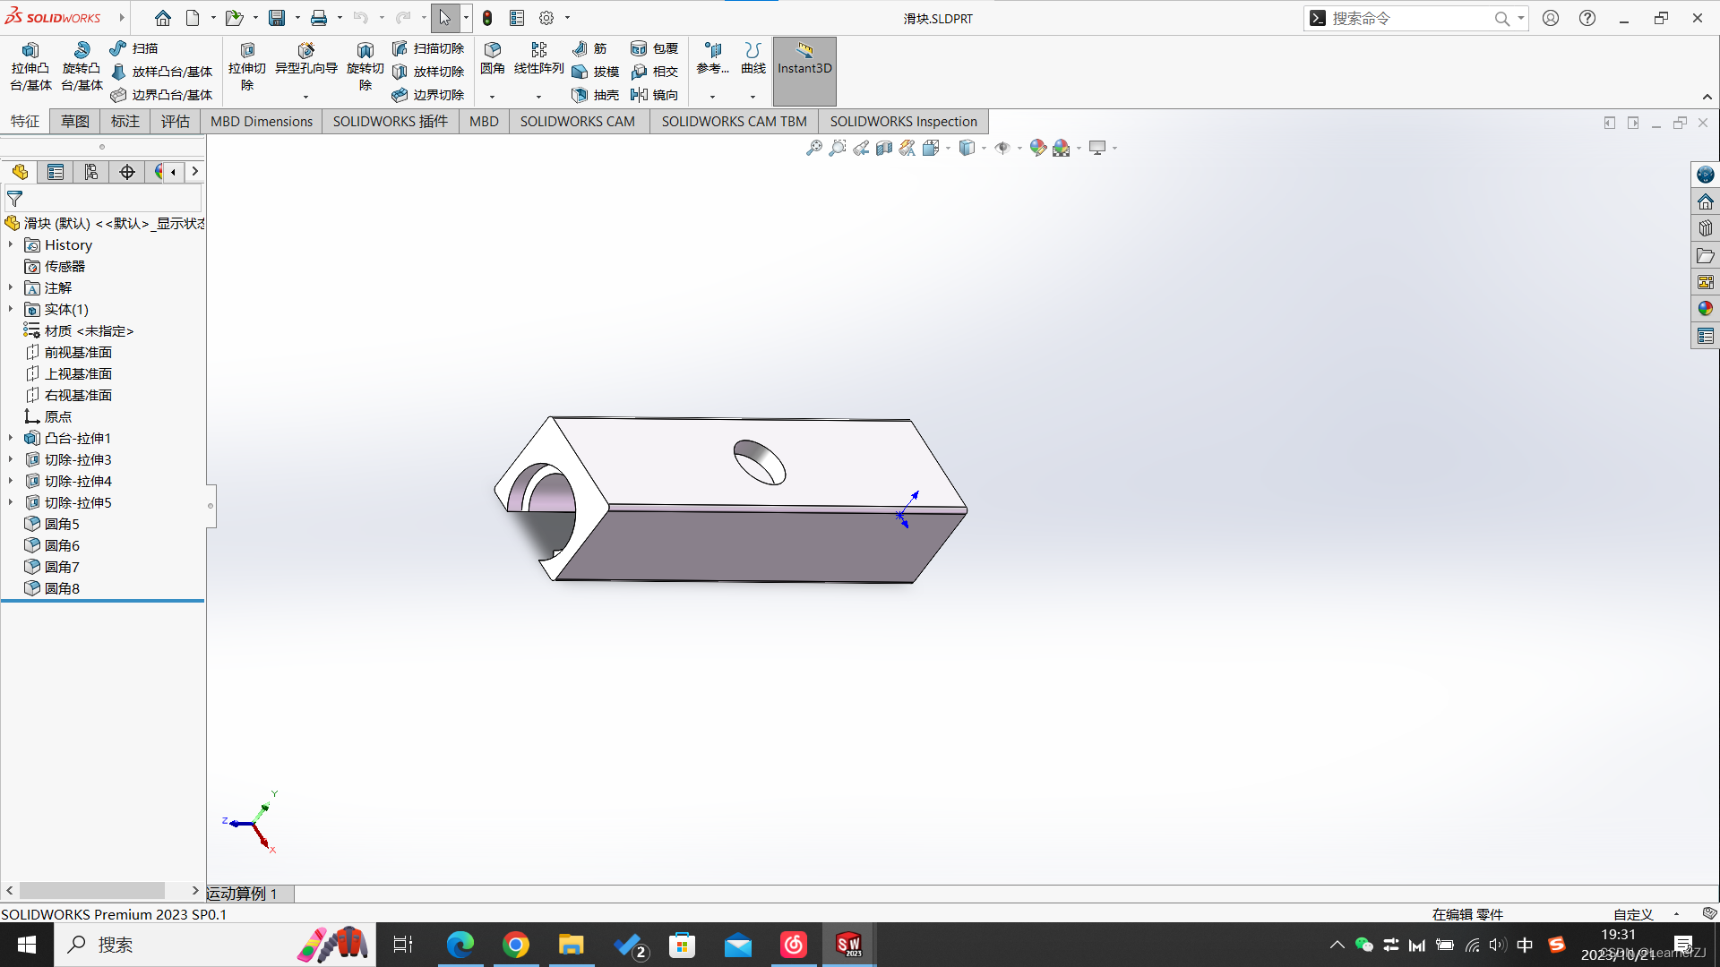
Task: Open the Hole Wizard (异型孔向导) tool
Action: click(305, 50)
